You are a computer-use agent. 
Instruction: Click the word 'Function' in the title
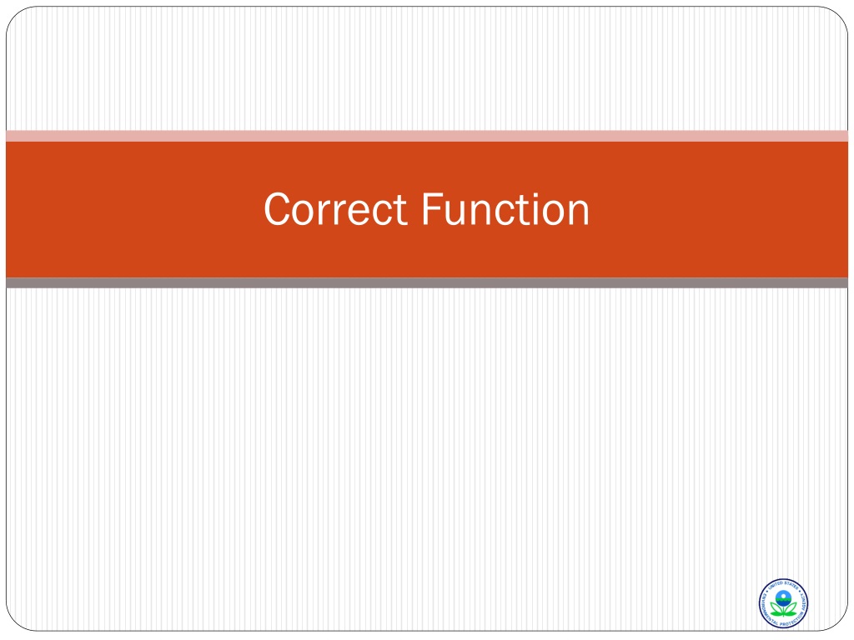tap(505, 209)
